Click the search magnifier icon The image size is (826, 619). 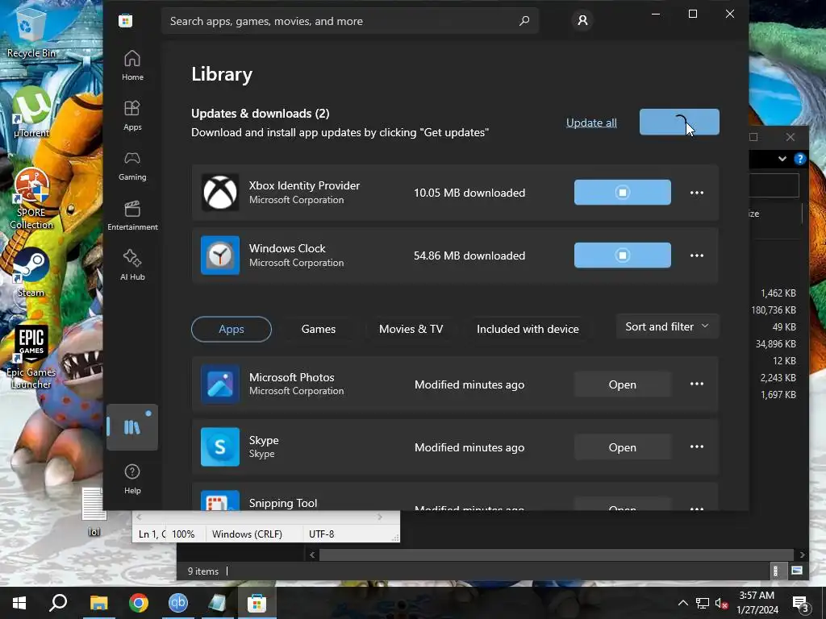524,21
